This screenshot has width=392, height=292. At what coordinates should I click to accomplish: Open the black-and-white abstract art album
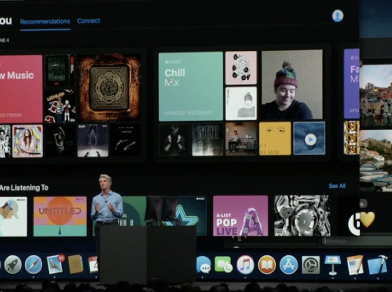(x=302, y=215)
